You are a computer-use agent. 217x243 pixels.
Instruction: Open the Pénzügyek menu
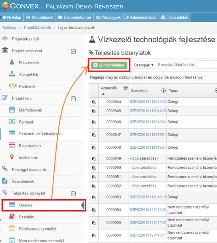click(108, 17)
